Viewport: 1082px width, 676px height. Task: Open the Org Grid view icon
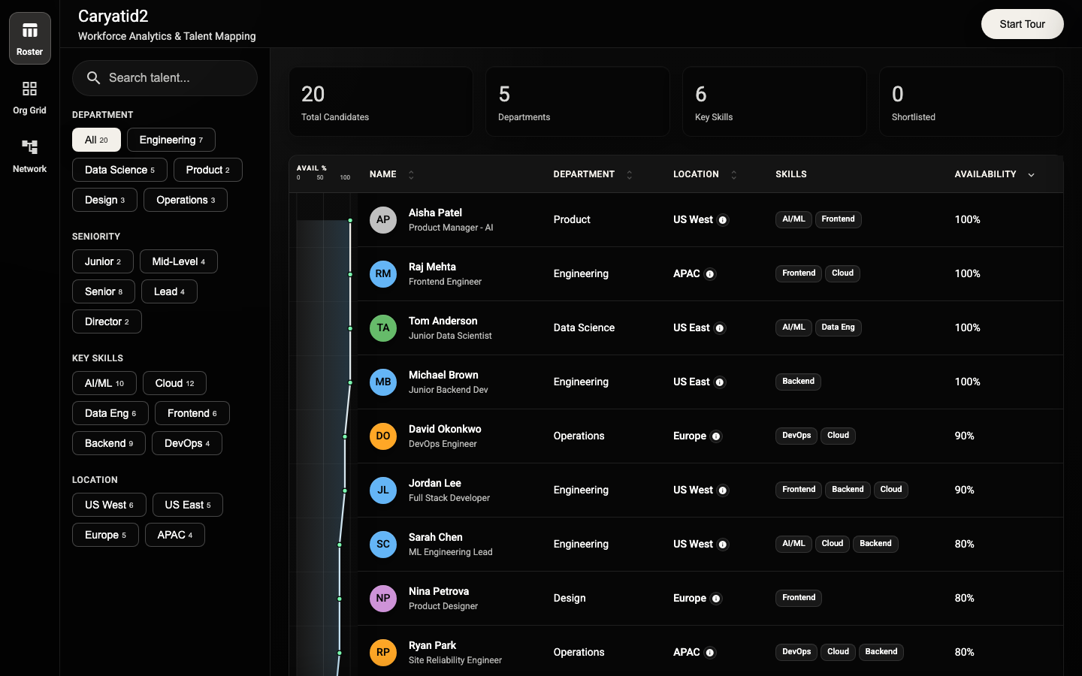30,89
